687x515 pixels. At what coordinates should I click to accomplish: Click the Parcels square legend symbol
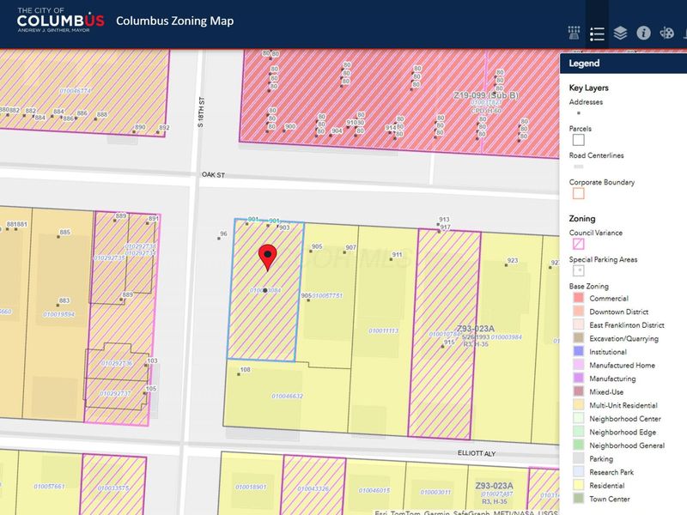pyautogui.click(x=578, y=140)
